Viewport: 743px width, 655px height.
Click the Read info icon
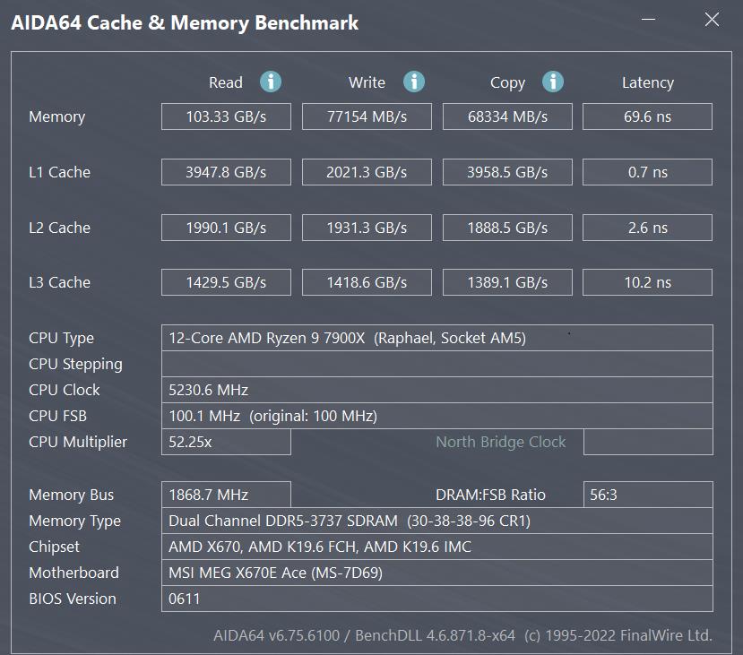[271, 82]
